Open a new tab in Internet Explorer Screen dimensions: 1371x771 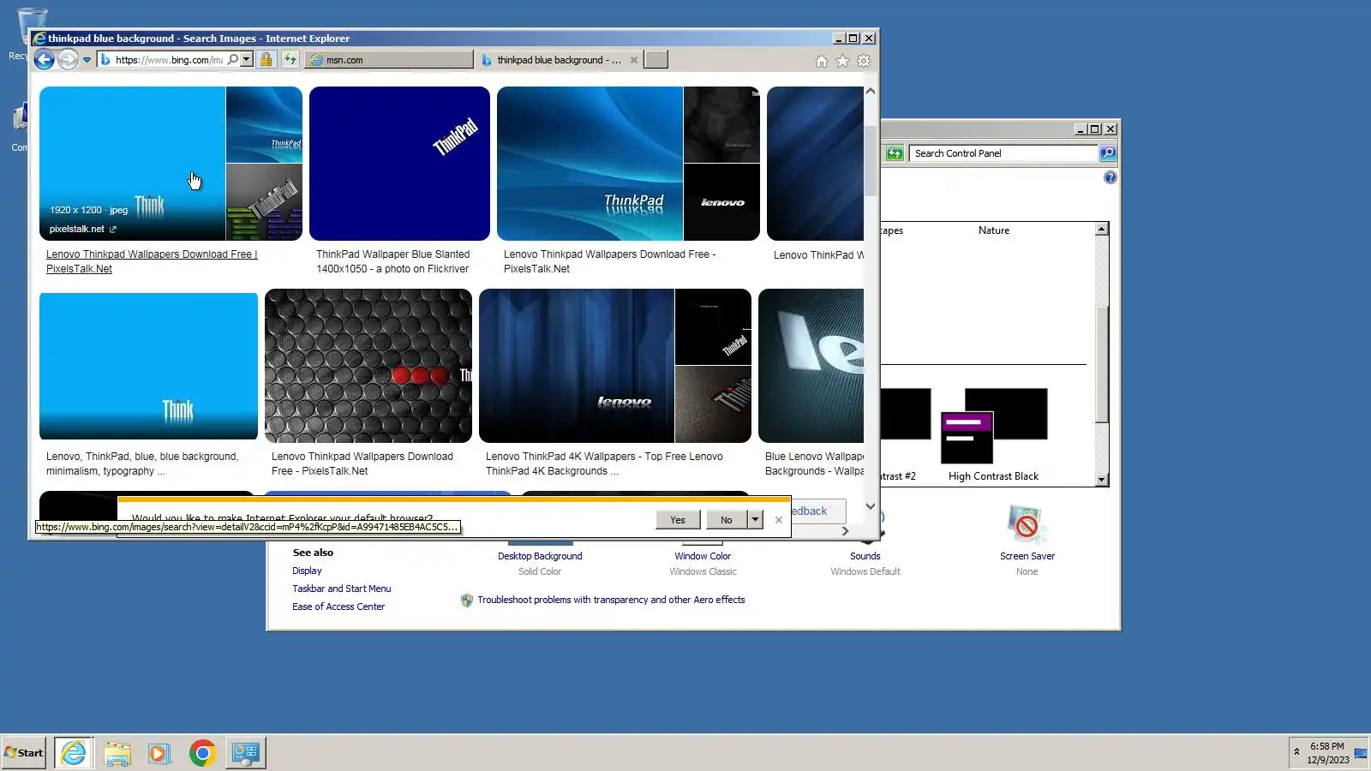[x=656, y=60]
